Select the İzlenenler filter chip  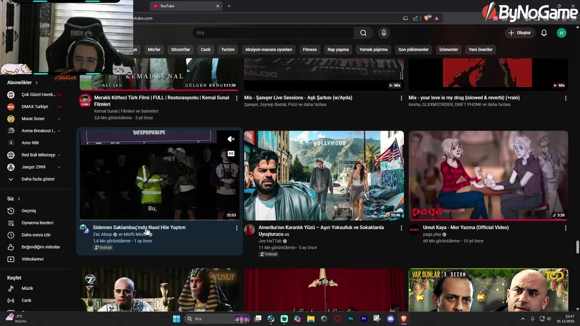point(449,49)
